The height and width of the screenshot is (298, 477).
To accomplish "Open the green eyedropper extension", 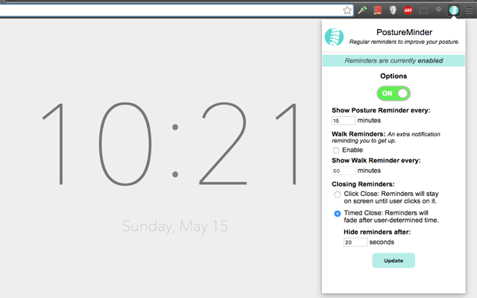I will [x=362, y=10].
